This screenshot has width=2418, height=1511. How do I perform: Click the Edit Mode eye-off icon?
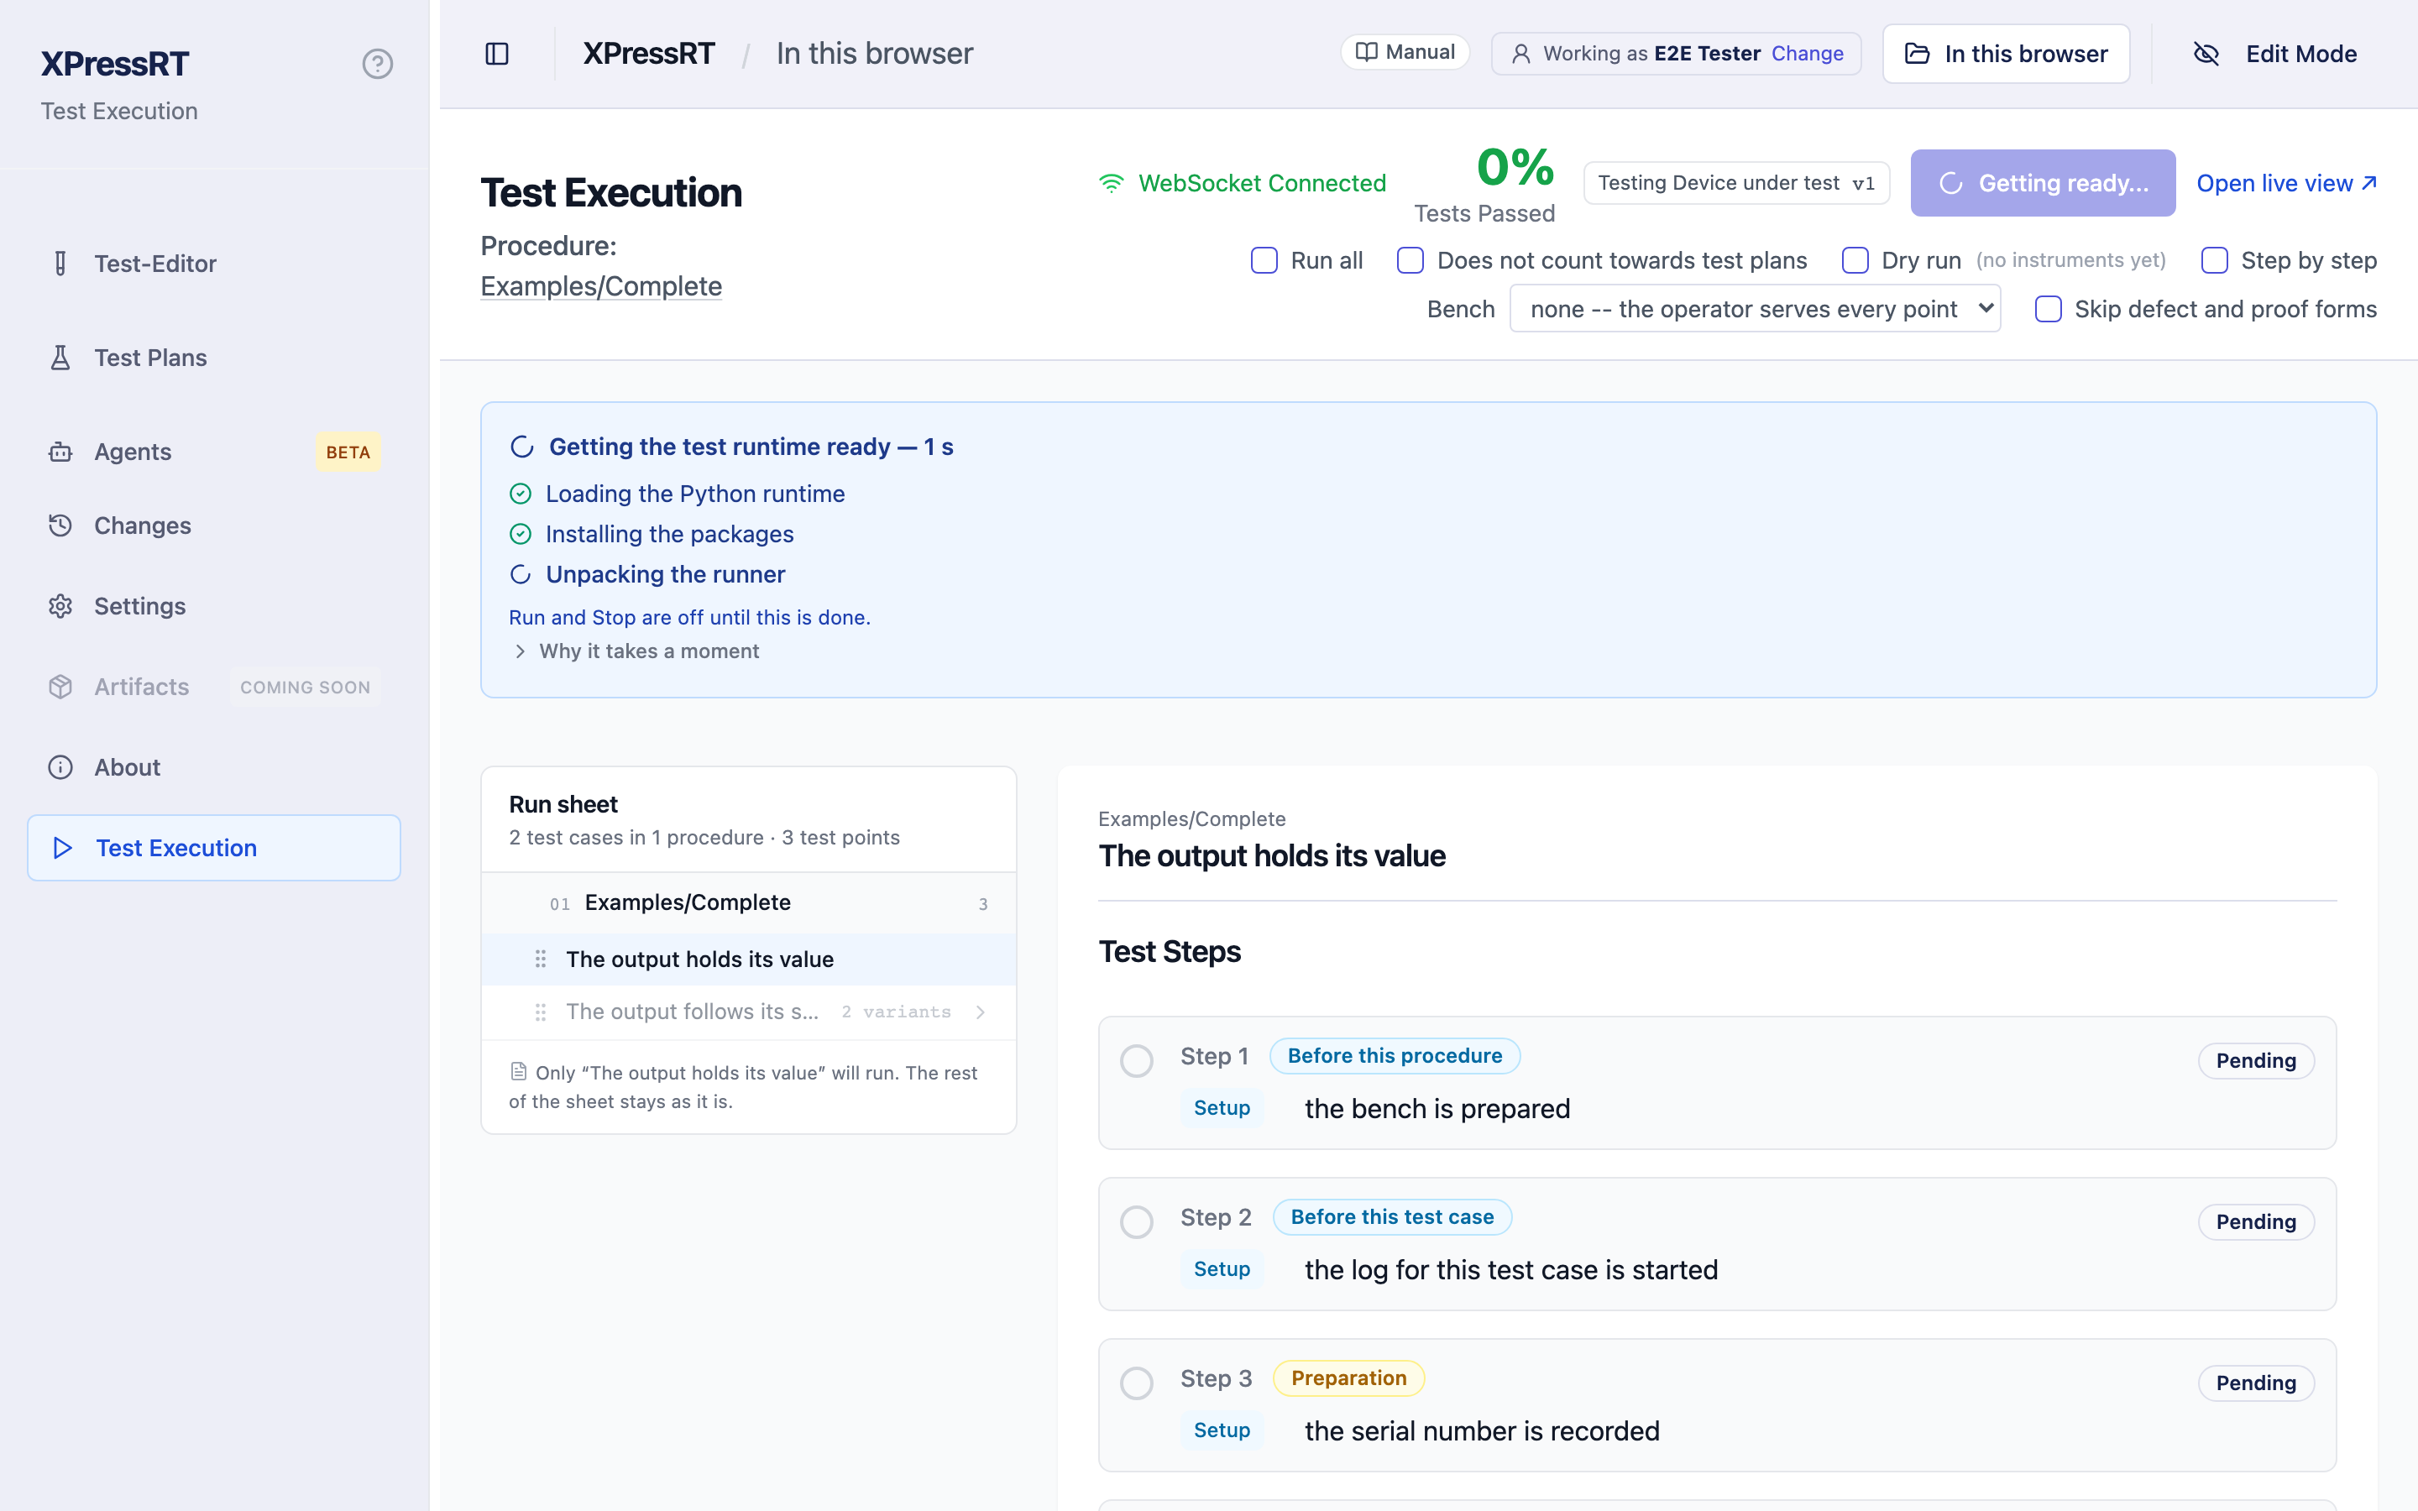[2206, 54]
